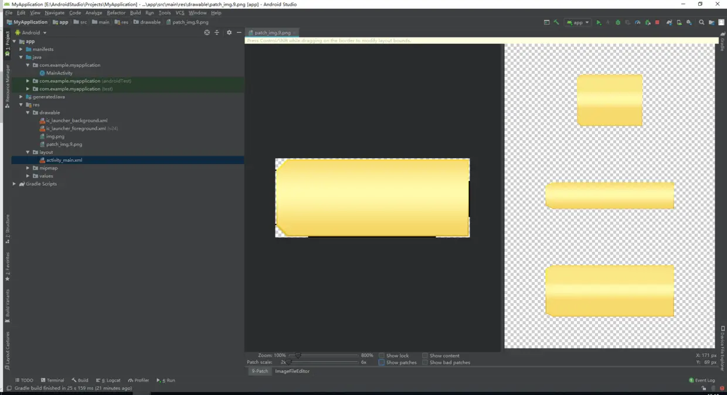Image resolution: width=727 pixels, height=395 pixels.
Task: Click the Apply Changes icon
Action: pyautogui.click(x=608, y=22)
